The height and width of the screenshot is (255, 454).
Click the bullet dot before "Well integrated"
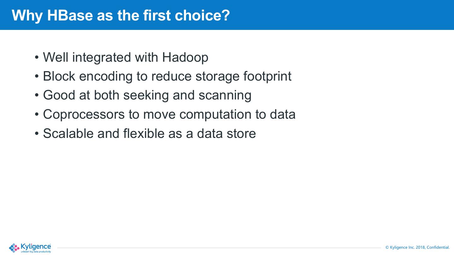coord(37,58)
